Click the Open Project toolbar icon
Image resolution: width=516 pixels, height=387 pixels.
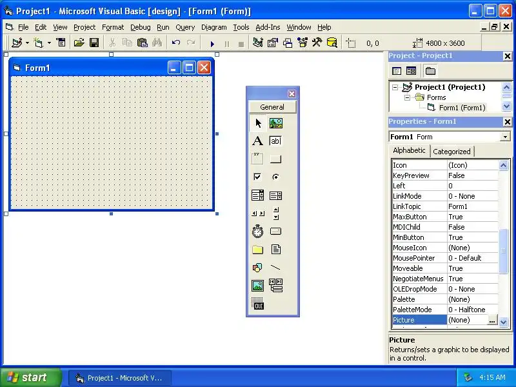pos(79,43)
